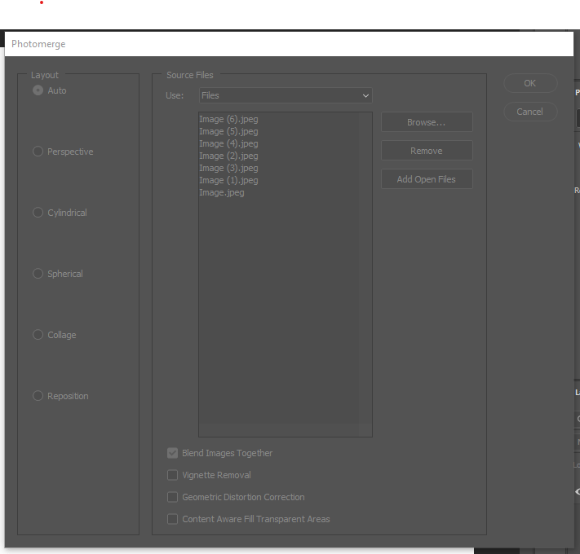Viewport: 580px width, 554px height.
Task: Enable Geometric Distortion Correction
Action: pos(172,497)
